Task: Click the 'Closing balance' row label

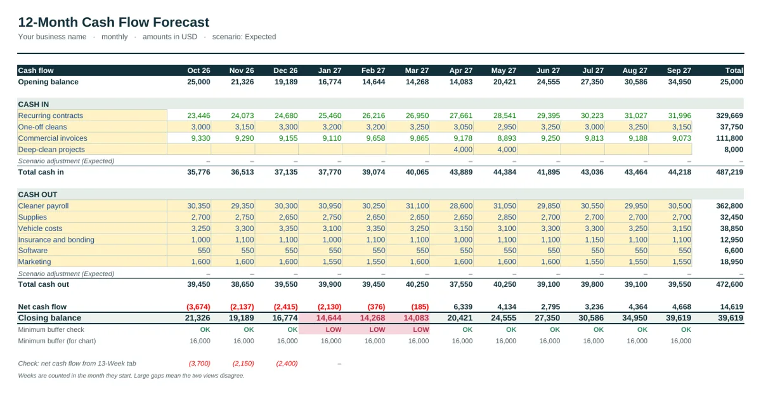Action: point(49,318)
